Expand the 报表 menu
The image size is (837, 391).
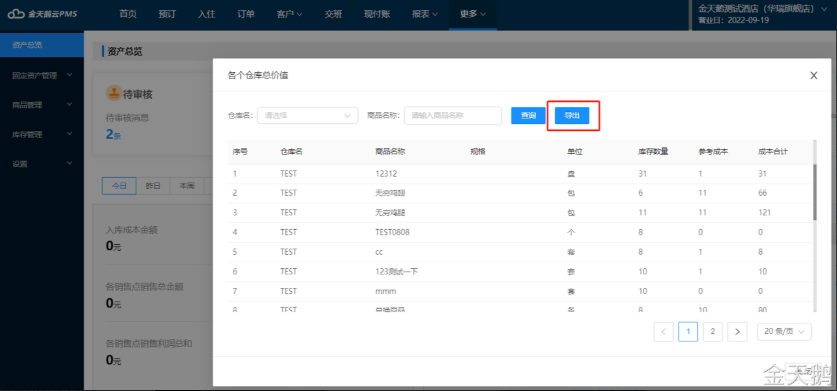425,14
